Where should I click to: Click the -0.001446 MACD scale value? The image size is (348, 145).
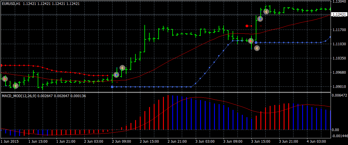(340, 136)
